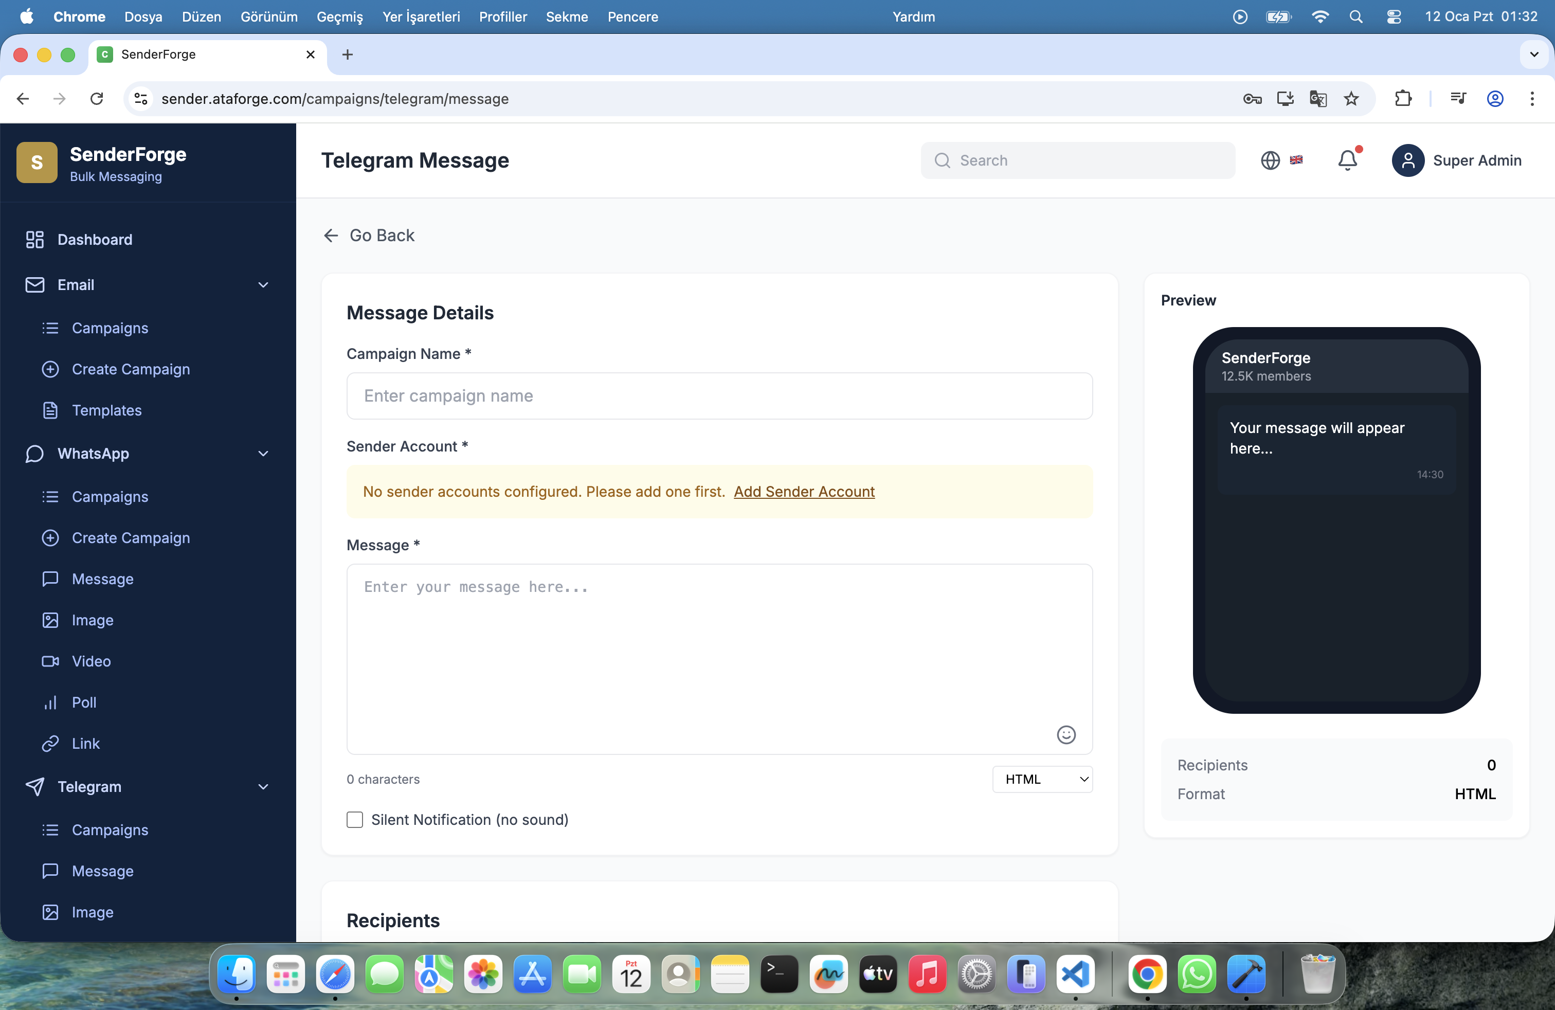Screen dimensions: 1555x1010
Task: Open WhatsApp Video from sidebar
Action: click(x=91, y=660)
